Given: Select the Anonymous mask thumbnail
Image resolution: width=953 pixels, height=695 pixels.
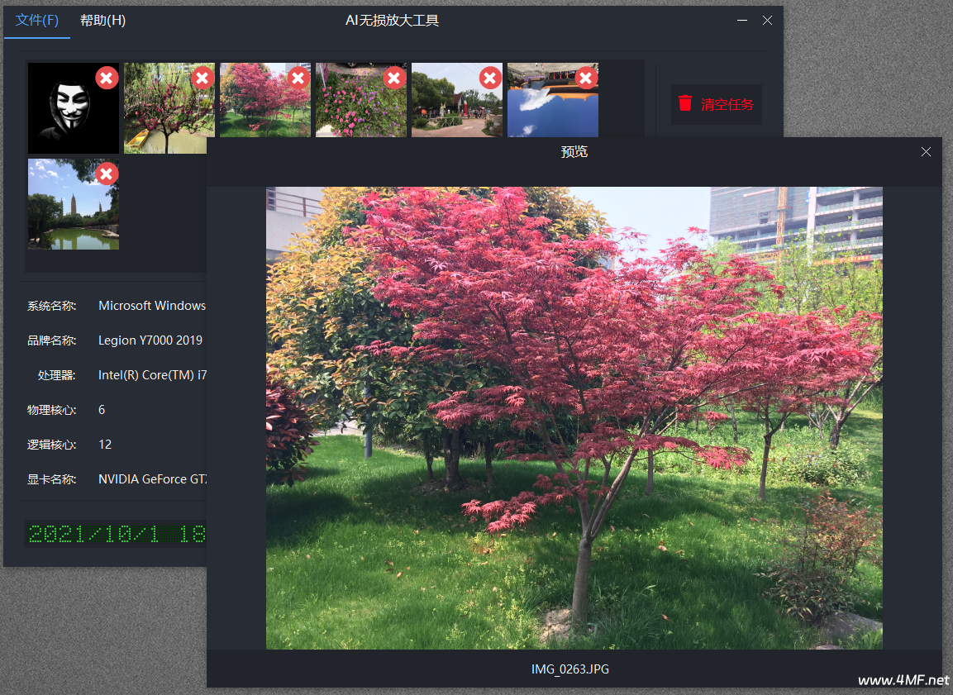Looking at the screenshot, I should pos(66,116).
